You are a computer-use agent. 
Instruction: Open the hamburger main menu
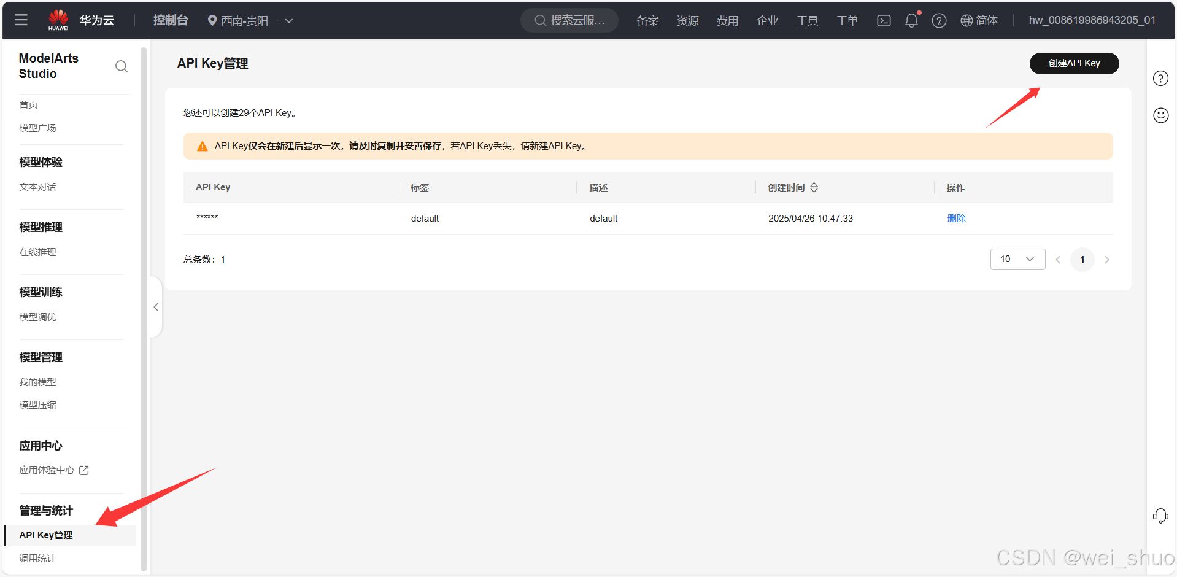[x=21, y=20]
